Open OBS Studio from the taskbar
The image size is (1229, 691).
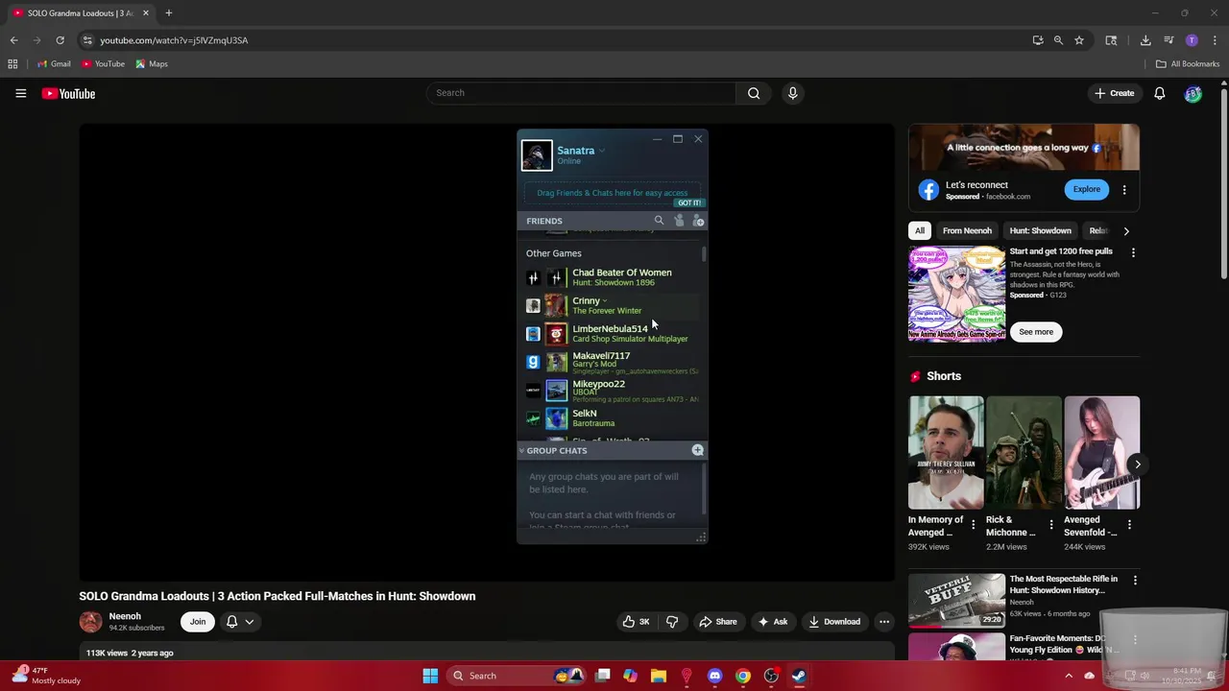pyautogui.click(x=771, y=676)
